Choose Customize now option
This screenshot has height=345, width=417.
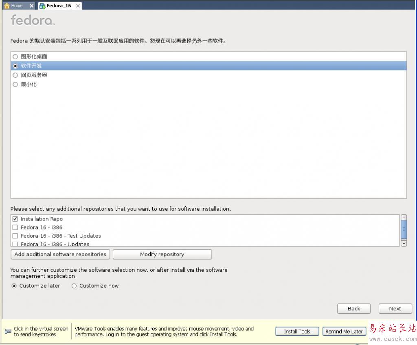pyautogui.click(x=74, y=286)
